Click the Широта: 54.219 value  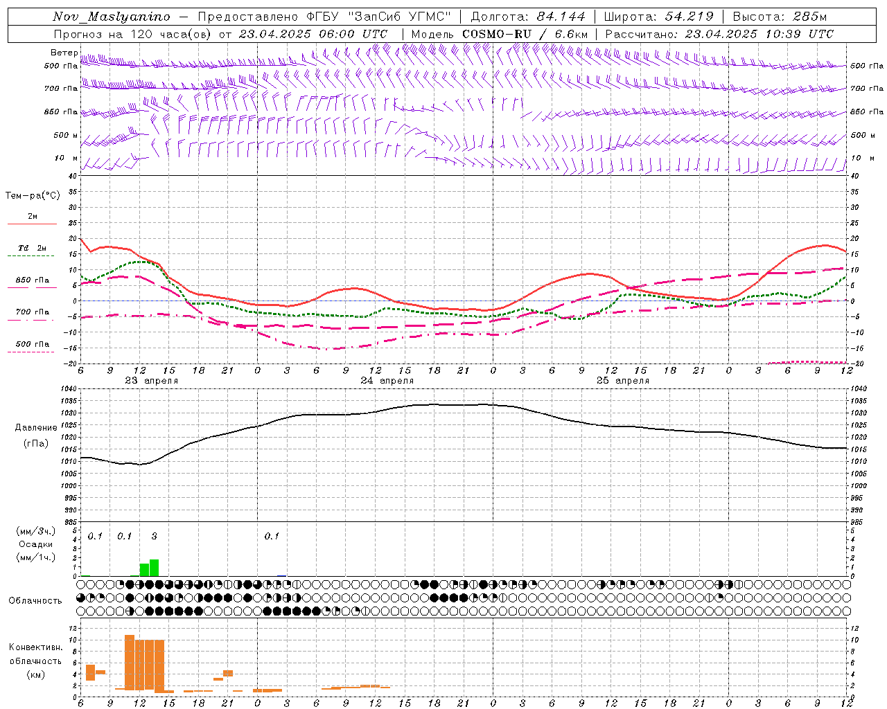(x=659, y=17)
